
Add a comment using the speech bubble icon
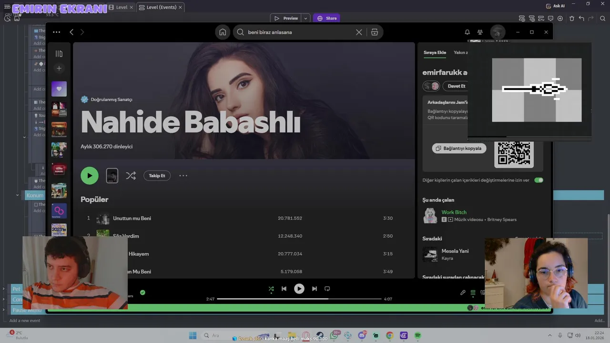pyautogui.click(x=550, y=18)
